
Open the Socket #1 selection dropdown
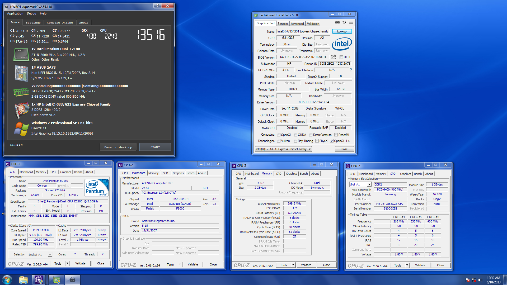pos(40,255)
